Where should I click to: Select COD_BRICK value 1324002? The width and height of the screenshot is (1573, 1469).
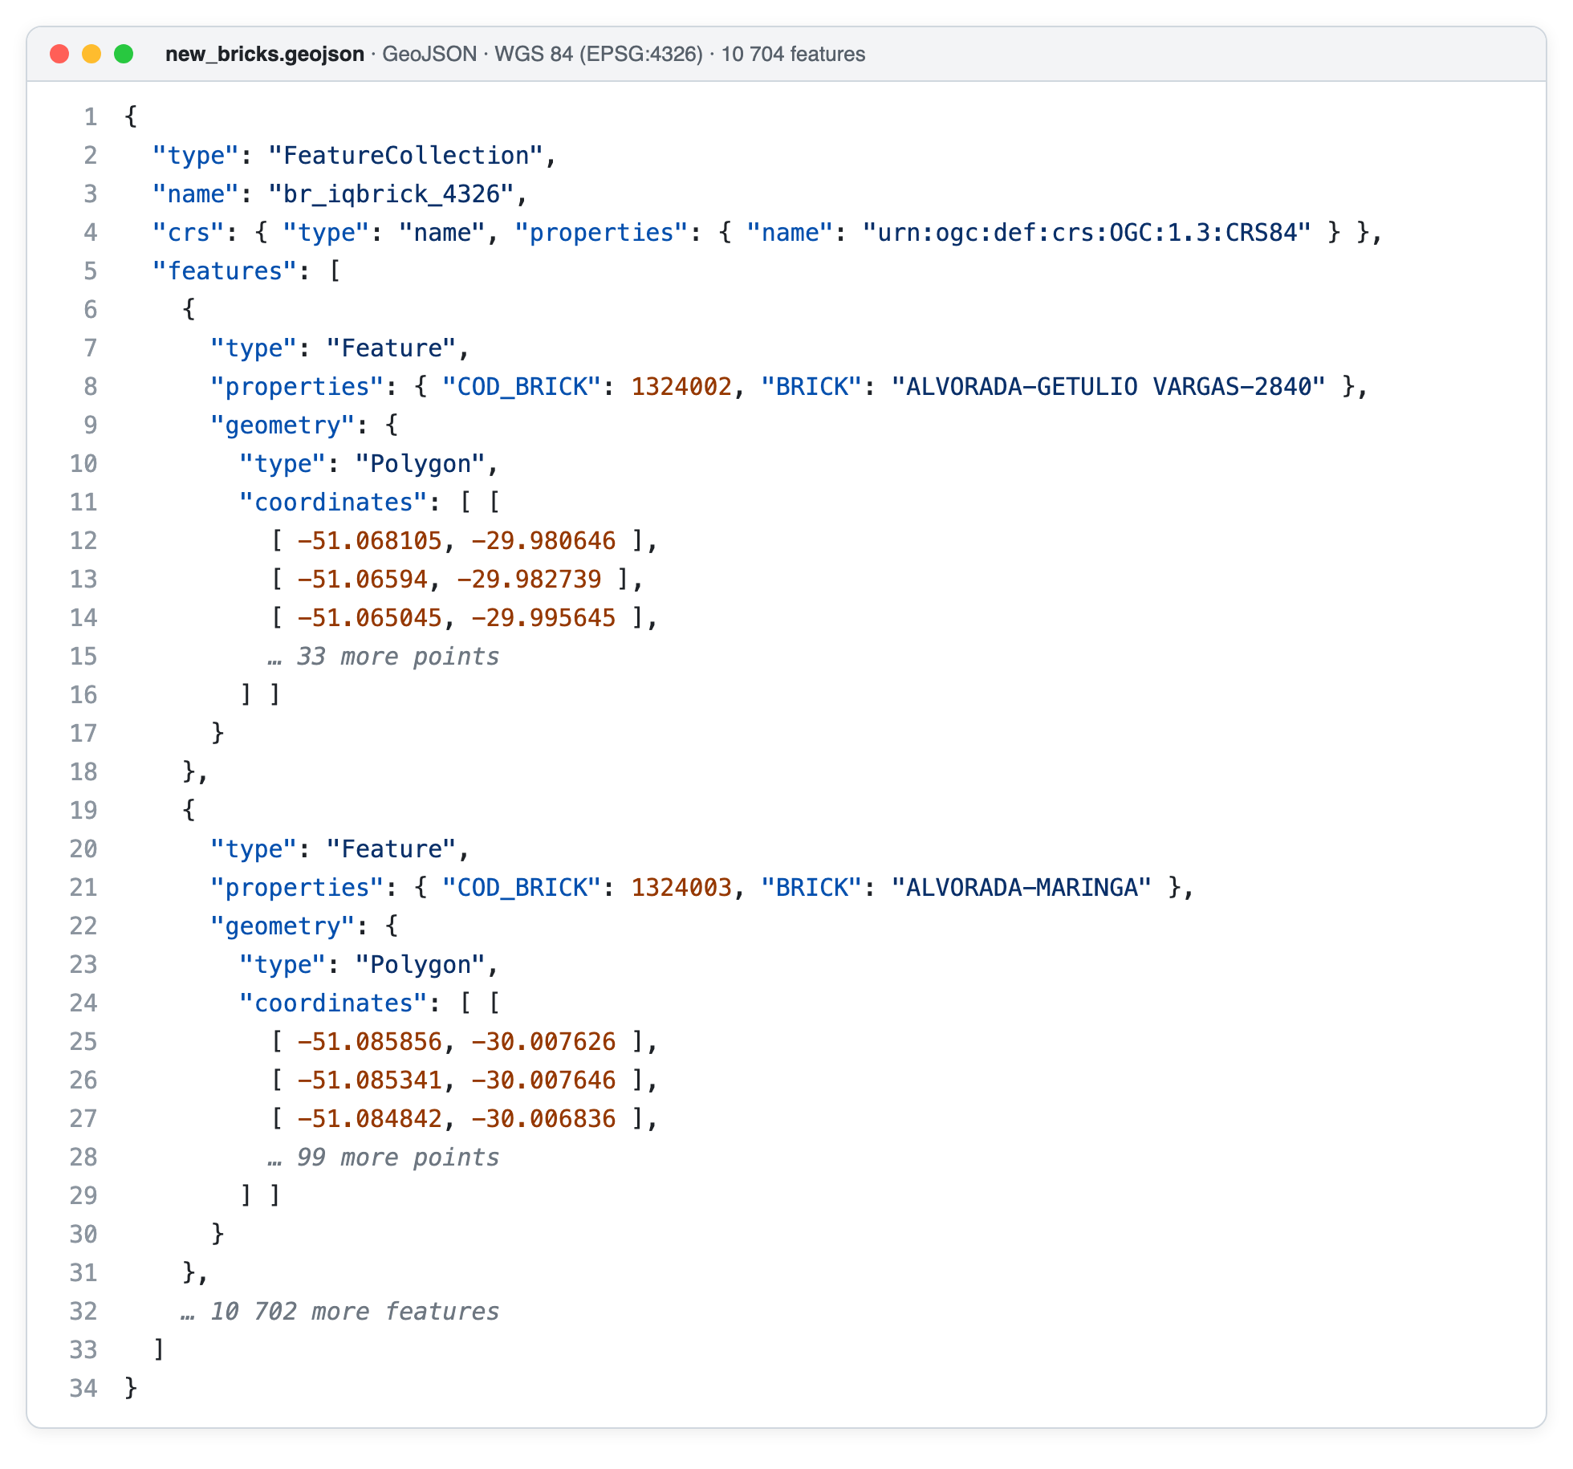pos(681,387)
